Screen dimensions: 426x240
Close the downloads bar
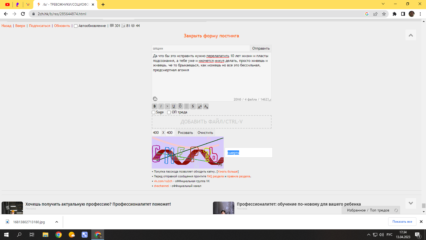[421, 222]
